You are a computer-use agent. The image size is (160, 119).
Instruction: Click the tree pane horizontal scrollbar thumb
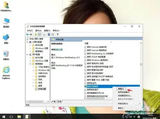36,101
